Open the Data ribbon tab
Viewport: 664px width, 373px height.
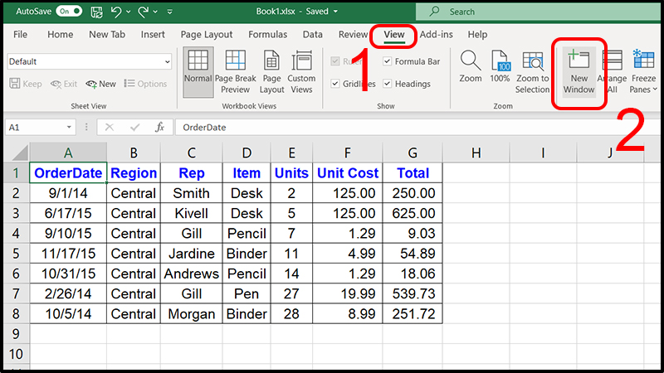pyautogui.click(x=313, y=34)
